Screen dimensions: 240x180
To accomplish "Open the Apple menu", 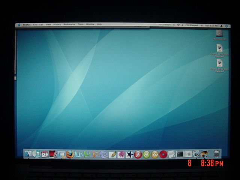I will pos(19,25).
